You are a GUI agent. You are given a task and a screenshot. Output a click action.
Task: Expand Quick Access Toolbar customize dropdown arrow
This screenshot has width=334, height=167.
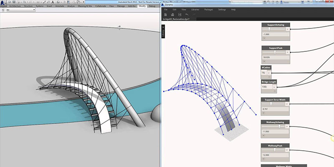(x=83, y=2)
